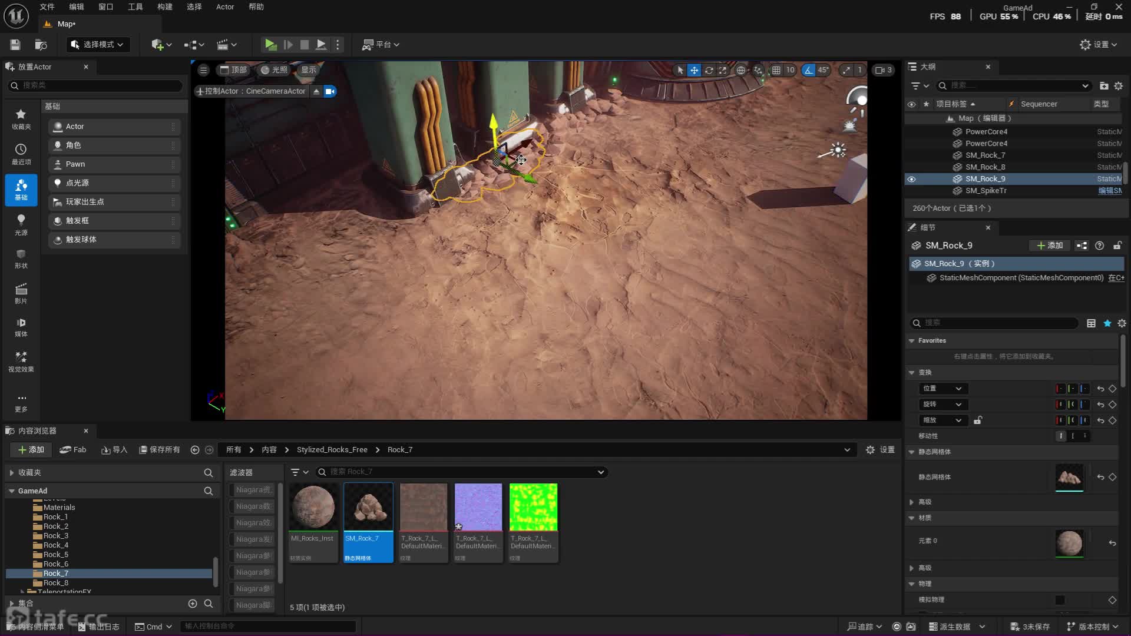The image size is (1131, 636).
Task: Click the green Play button in toolbar
Action: [x=270, y=44]
